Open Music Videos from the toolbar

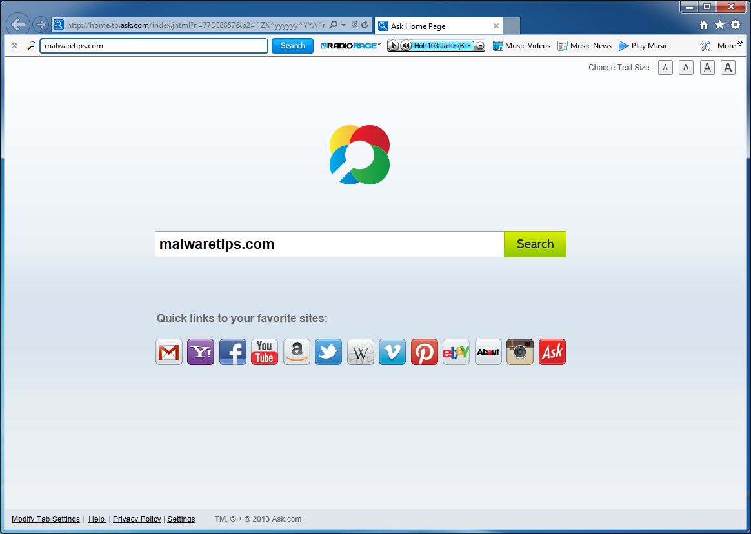[x=521, y=46]
